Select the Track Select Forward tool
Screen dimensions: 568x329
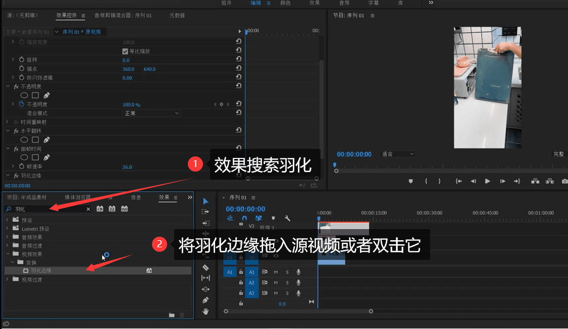click(205, 212)
